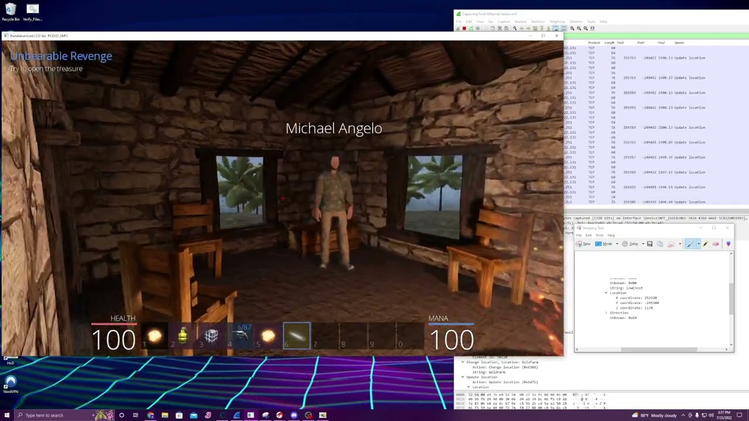Open the Snipping Tool Tools menu

tap(600, 235)
